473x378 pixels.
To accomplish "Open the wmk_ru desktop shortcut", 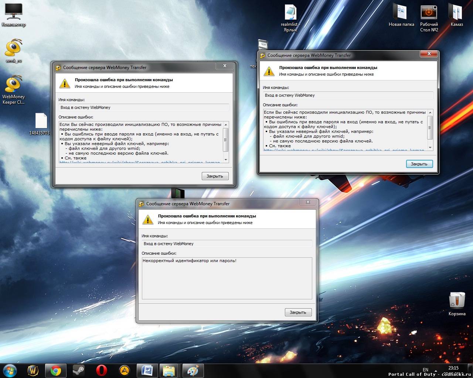I will [x=14, y=51].
